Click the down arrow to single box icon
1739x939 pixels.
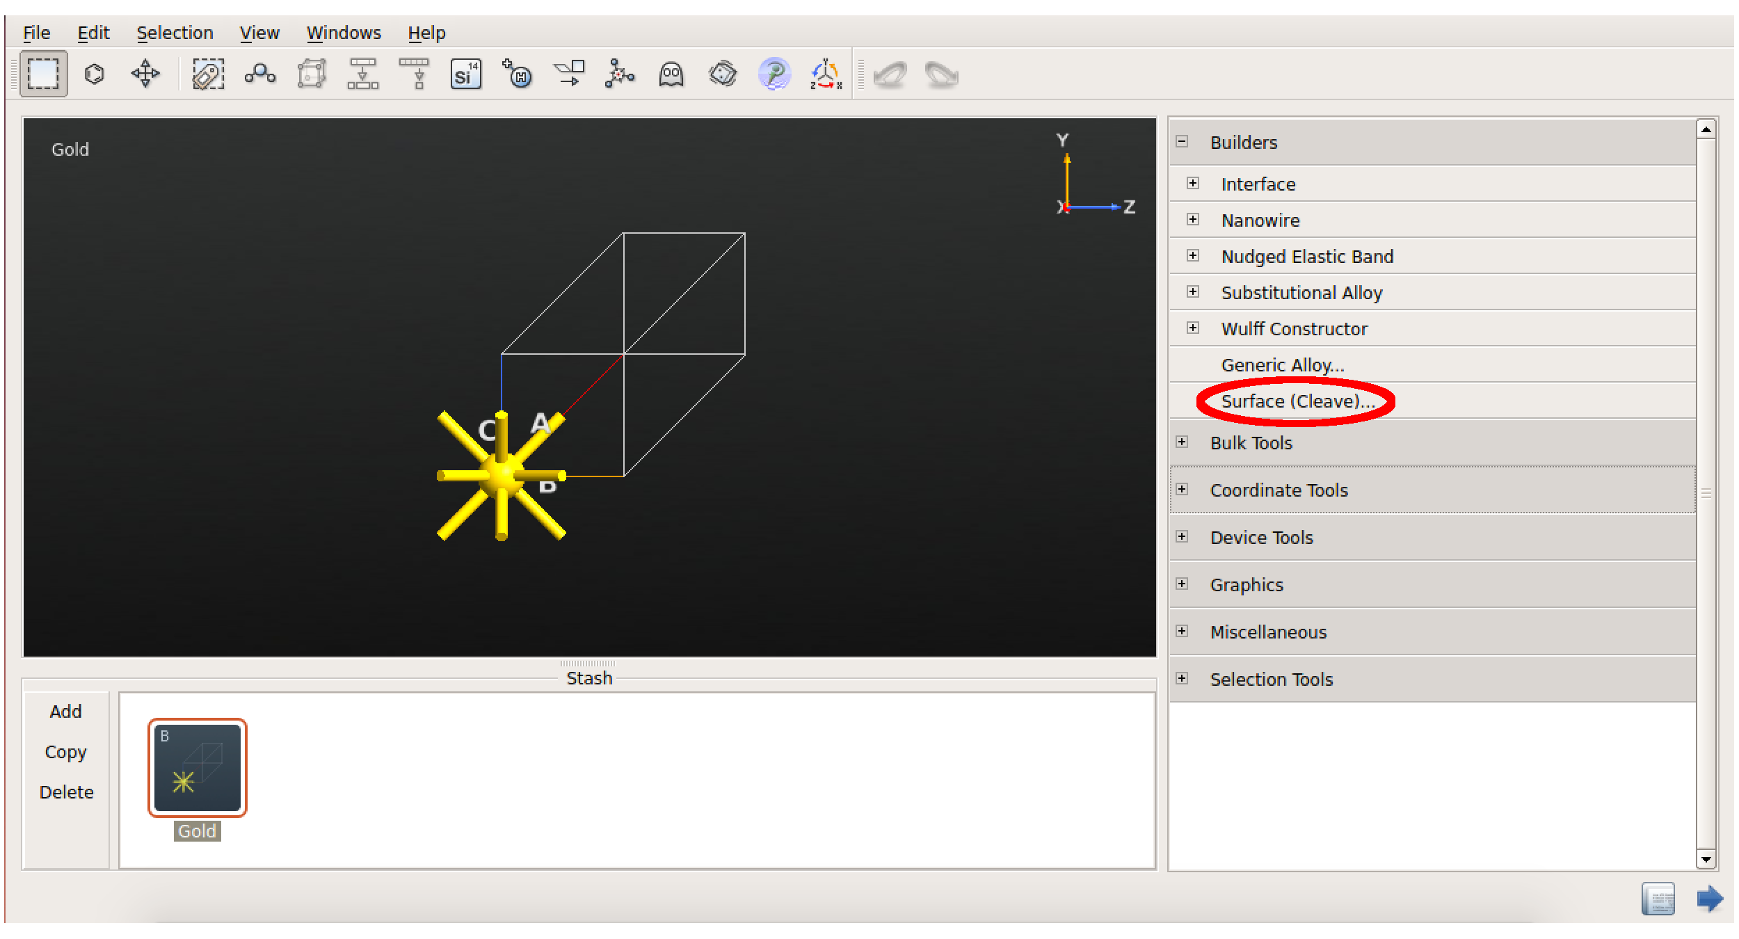pos(415,74)
